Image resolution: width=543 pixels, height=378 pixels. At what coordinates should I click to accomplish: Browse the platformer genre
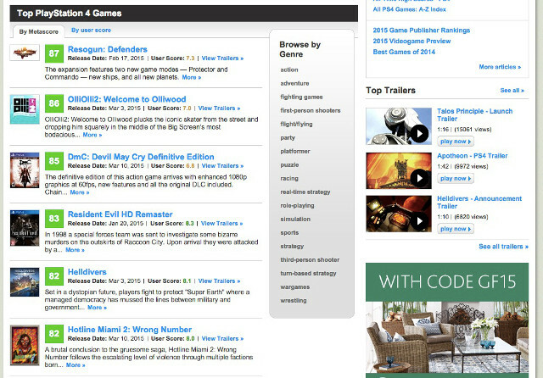coord(295,151)
